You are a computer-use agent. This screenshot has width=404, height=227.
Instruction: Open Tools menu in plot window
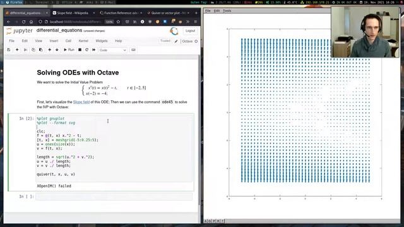coord(227,11)
